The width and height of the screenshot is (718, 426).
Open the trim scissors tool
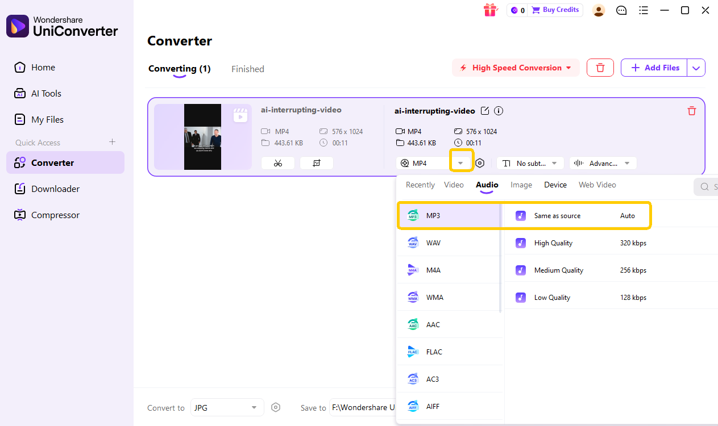(278, 163)
